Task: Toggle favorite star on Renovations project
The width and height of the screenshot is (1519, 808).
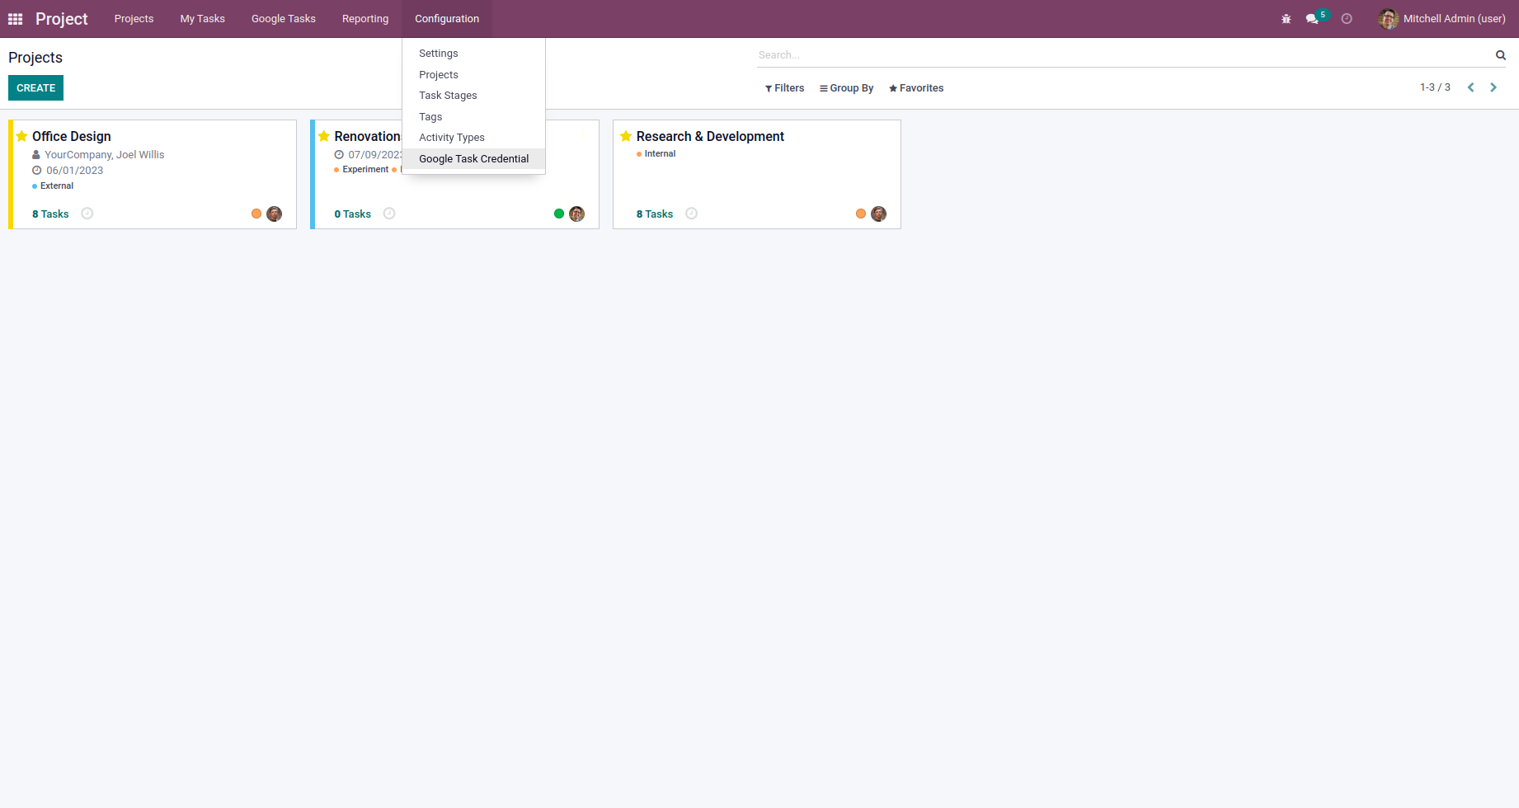Action: pyautogui.click(x=324, y=136)
